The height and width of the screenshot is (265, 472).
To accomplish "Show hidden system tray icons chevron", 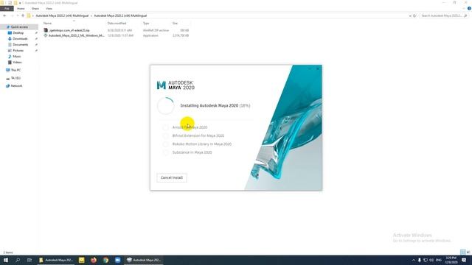I will 413,260.
